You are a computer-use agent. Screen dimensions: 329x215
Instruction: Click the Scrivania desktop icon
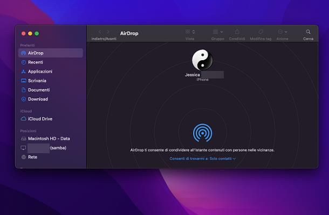click(24, 81)
